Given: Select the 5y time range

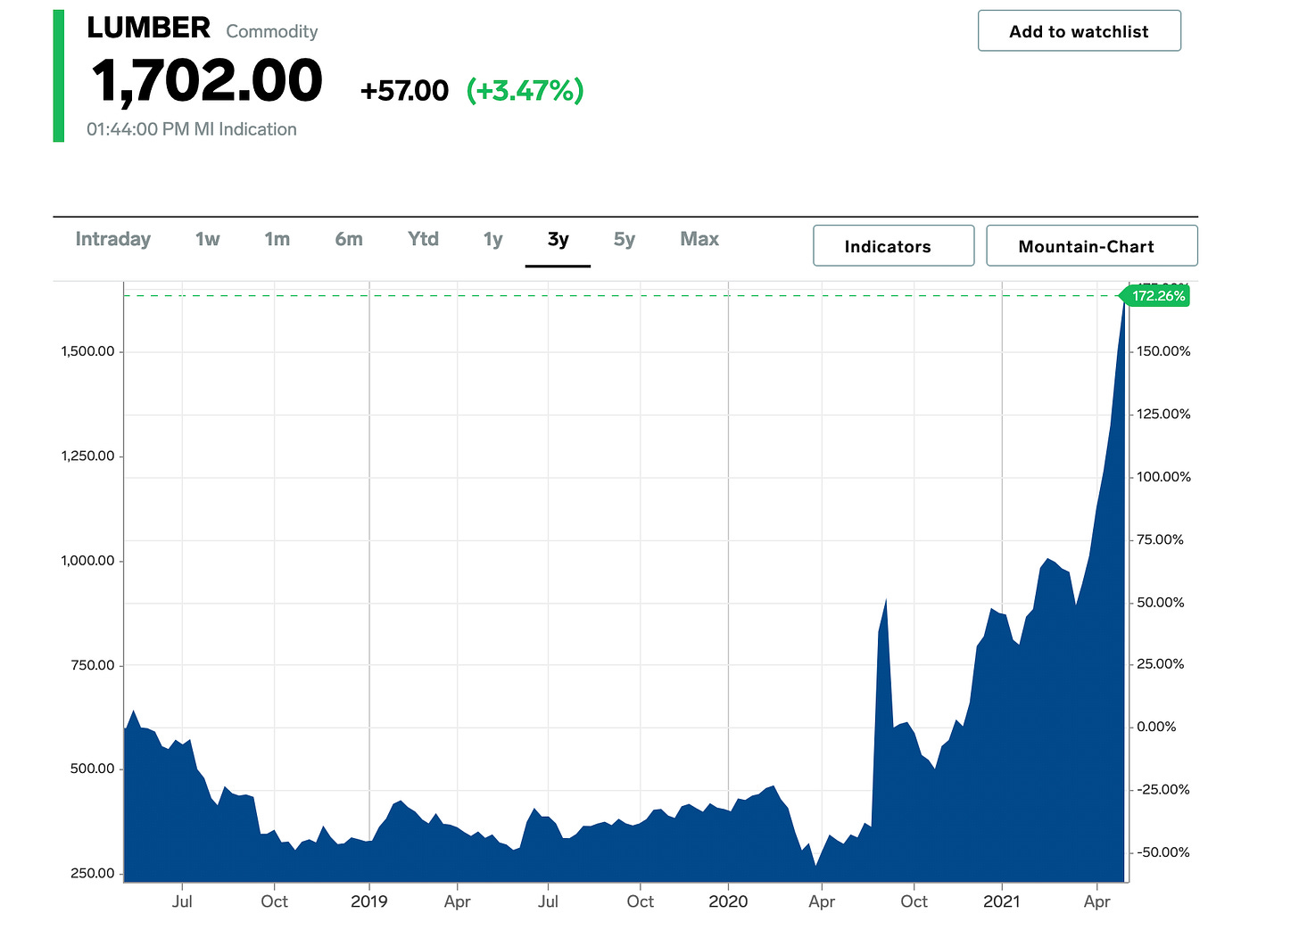Looking at the screenshot, I should (625, 239).
